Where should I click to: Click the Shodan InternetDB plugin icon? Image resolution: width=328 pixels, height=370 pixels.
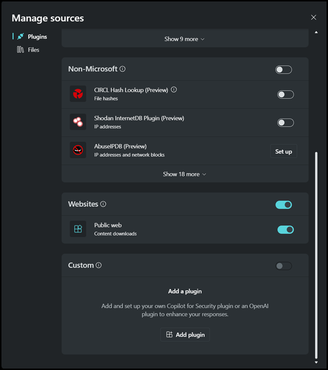coord(78,122)
